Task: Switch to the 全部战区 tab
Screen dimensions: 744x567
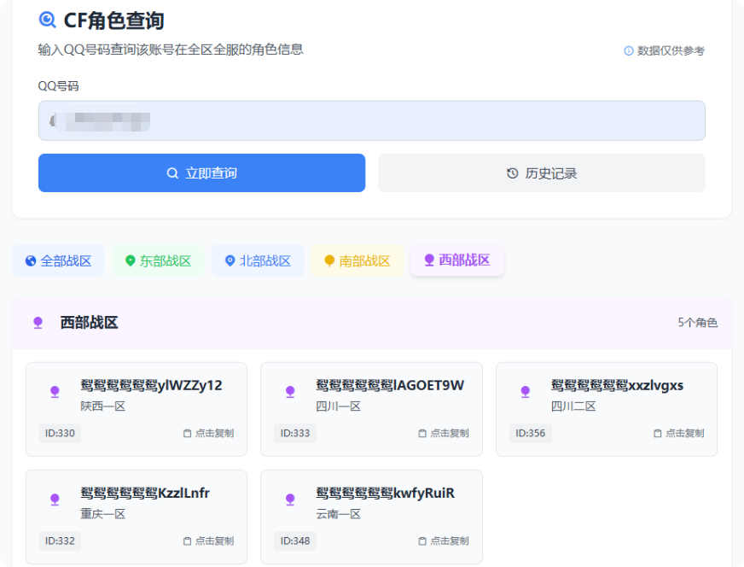Action: click(58, 260)
